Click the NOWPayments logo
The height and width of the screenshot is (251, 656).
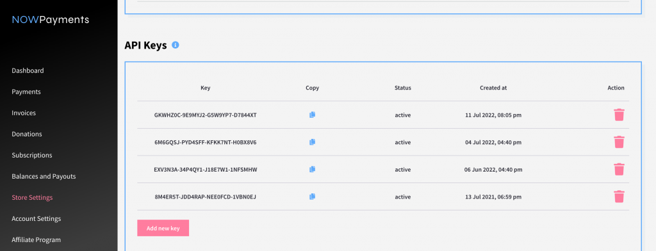[50, 20]
